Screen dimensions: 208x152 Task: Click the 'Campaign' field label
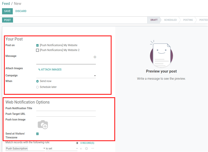tap(11, 75)
